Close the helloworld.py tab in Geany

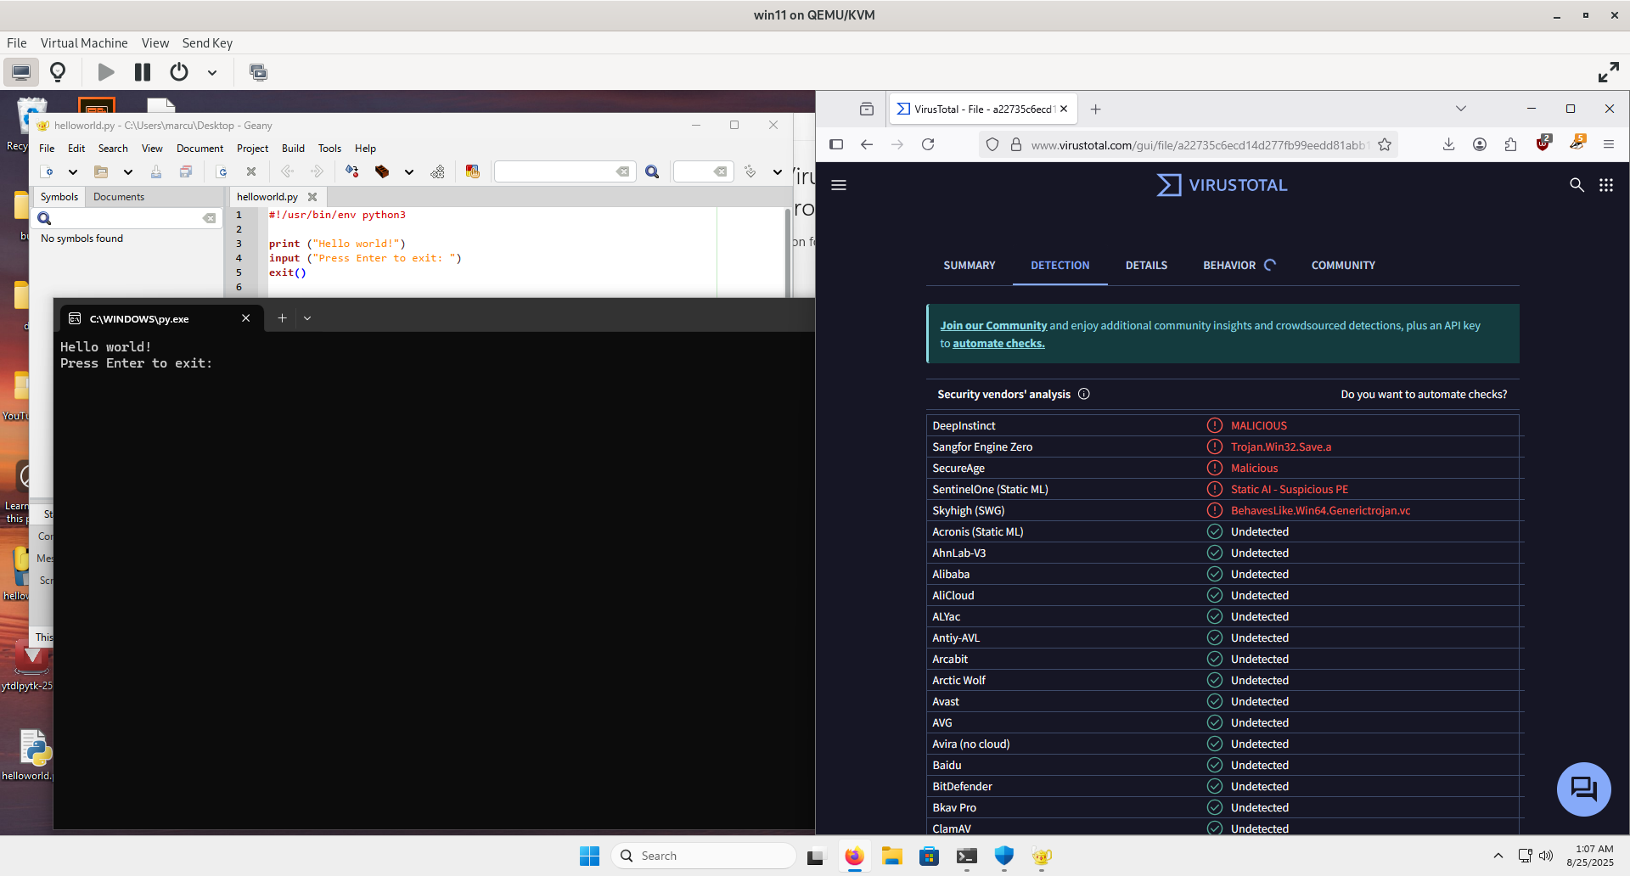tap(312, 197)
